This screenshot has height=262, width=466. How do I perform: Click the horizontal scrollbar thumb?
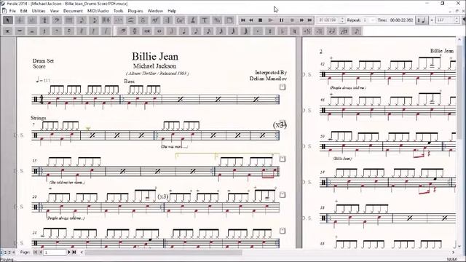(163, 253)
